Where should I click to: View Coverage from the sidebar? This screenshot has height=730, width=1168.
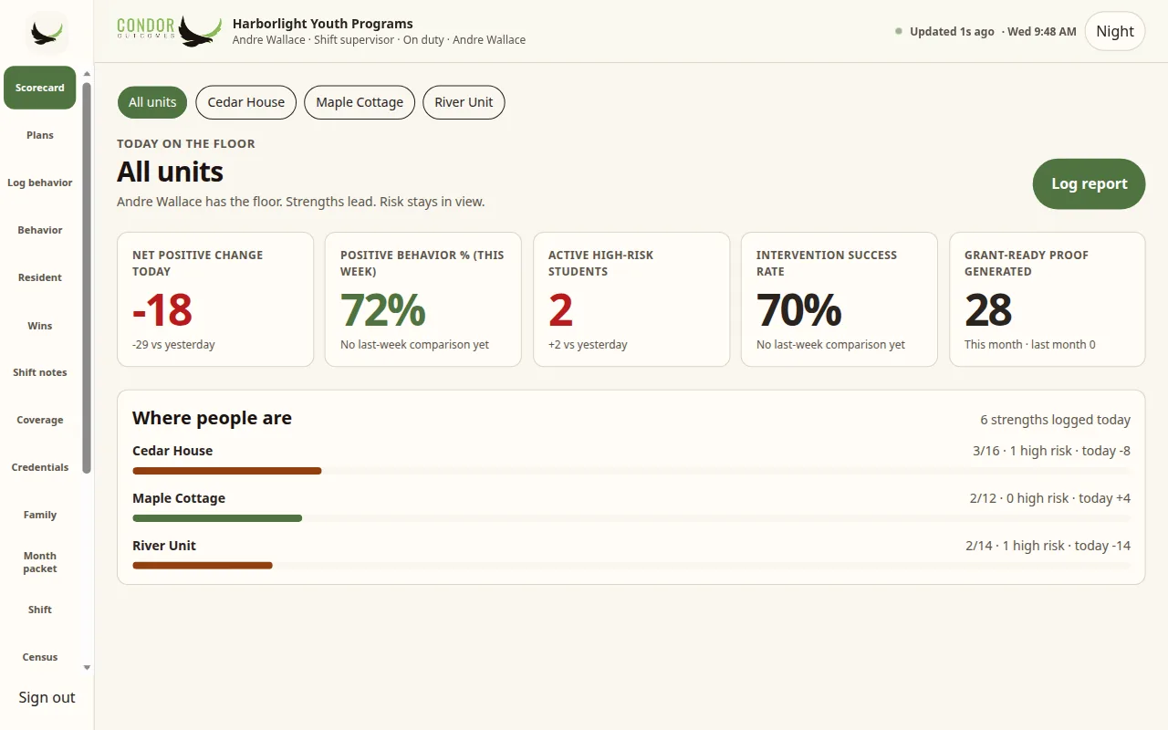pyautogui.click(x=40, y=420)
